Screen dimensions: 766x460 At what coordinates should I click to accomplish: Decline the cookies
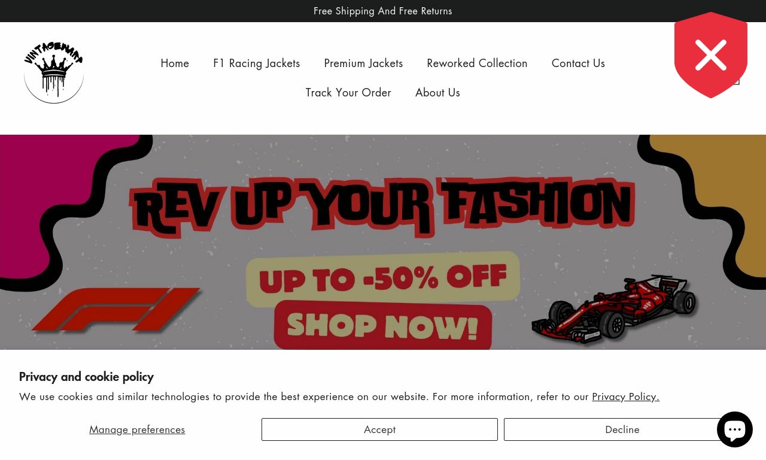click(622, 429)
